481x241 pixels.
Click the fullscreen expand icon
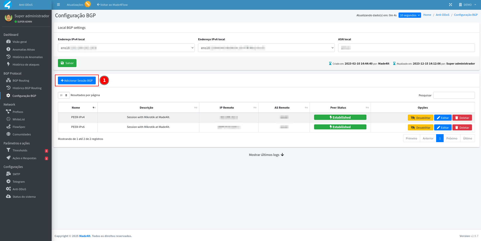point(450,5)
